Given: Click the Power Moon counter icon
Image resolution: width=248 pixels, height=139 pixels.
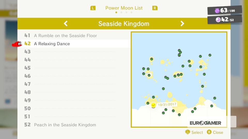Looking at the screenshot, I should (x=218, y=20).
